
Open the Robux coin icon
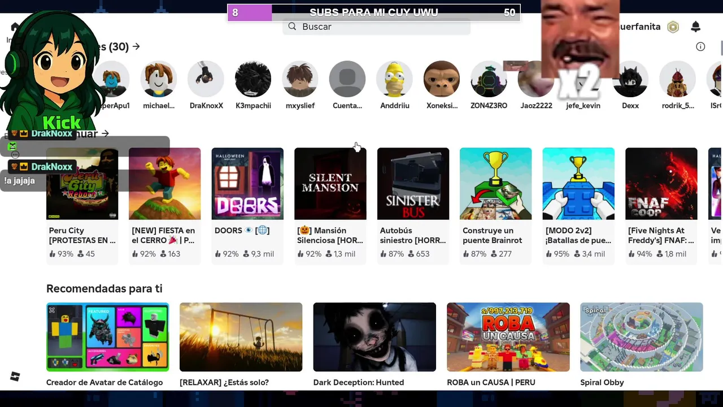pos(673,27)
